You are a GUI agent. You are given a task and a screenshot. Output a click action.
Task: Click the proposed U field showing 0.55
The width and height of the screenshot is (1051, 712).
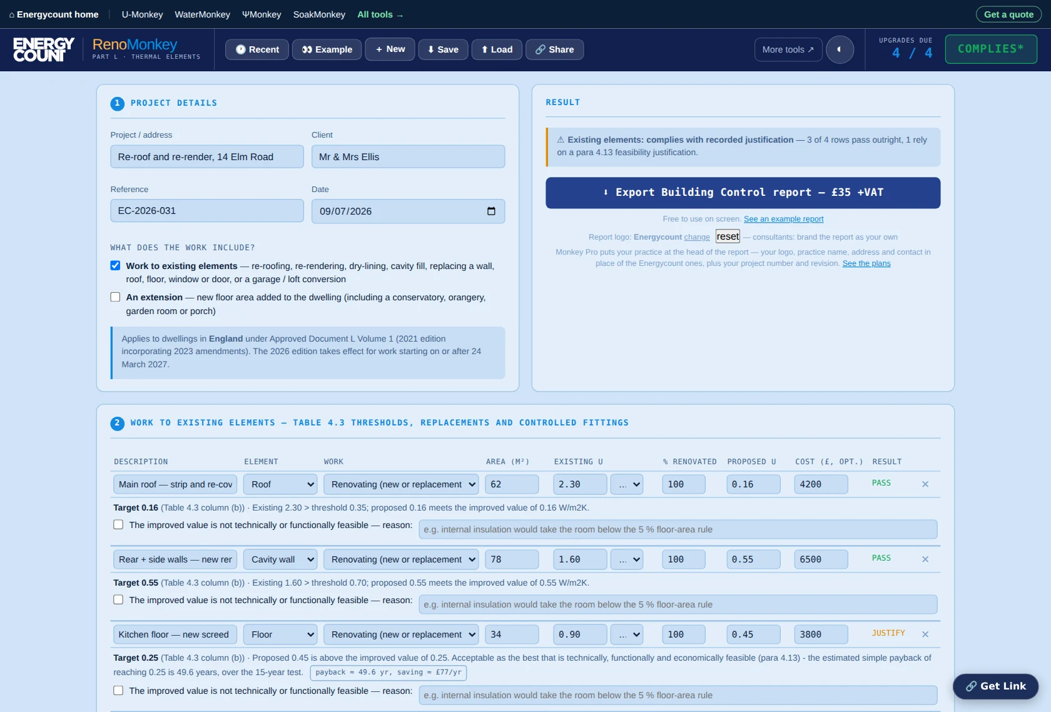coord(754,559)
